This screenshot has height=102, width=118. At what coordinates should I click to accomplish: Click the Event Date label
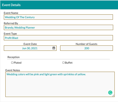[30, 44]
